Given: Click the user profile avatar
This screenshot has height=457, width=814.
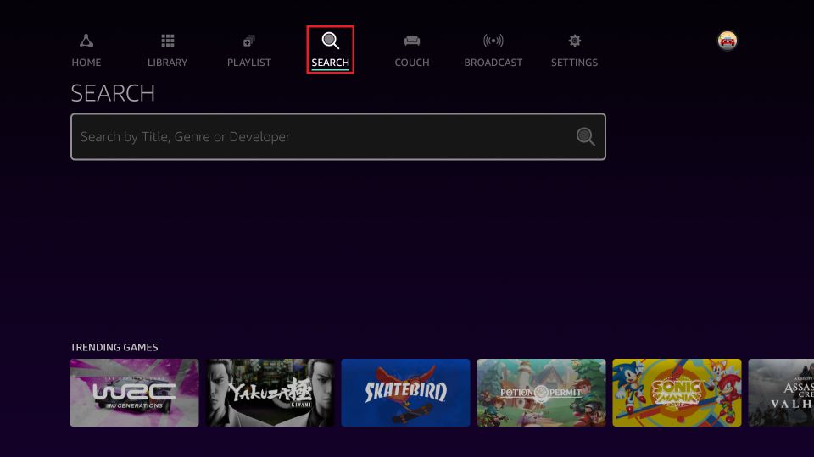Looking at the screenshot, I should tap(728, 41).
